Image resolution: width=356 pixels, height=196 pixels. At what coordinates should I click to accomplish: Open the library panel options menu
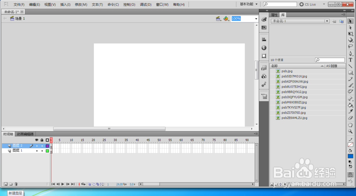(x=343, y=15)
